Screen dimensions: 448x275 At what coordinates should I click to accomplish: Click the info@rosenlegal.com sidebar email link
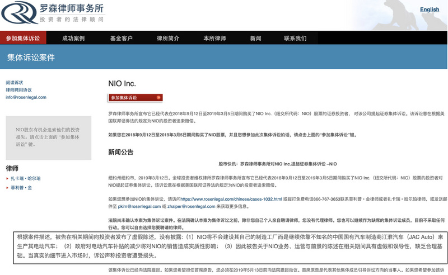coord(26,97)
